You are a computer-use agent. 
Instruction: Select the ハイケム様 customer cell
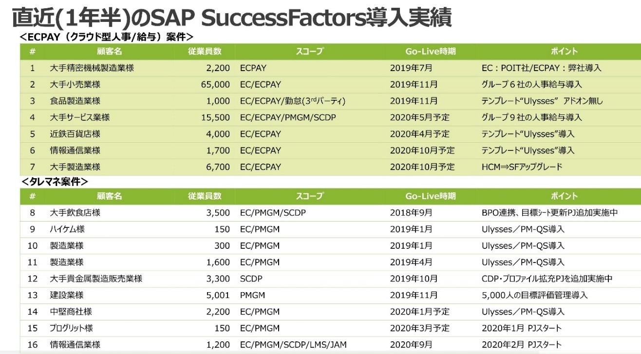(67, 229)
